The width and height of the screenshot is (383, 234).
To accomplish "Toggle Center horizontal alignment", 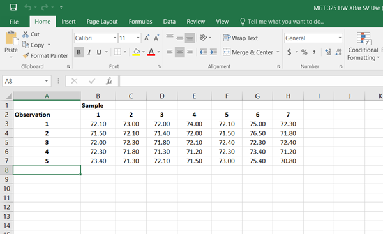I will point(180,52).
